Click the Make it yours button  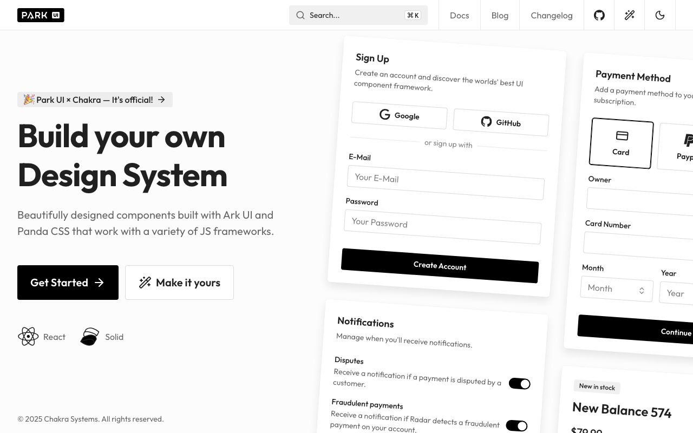pos(179,283)
